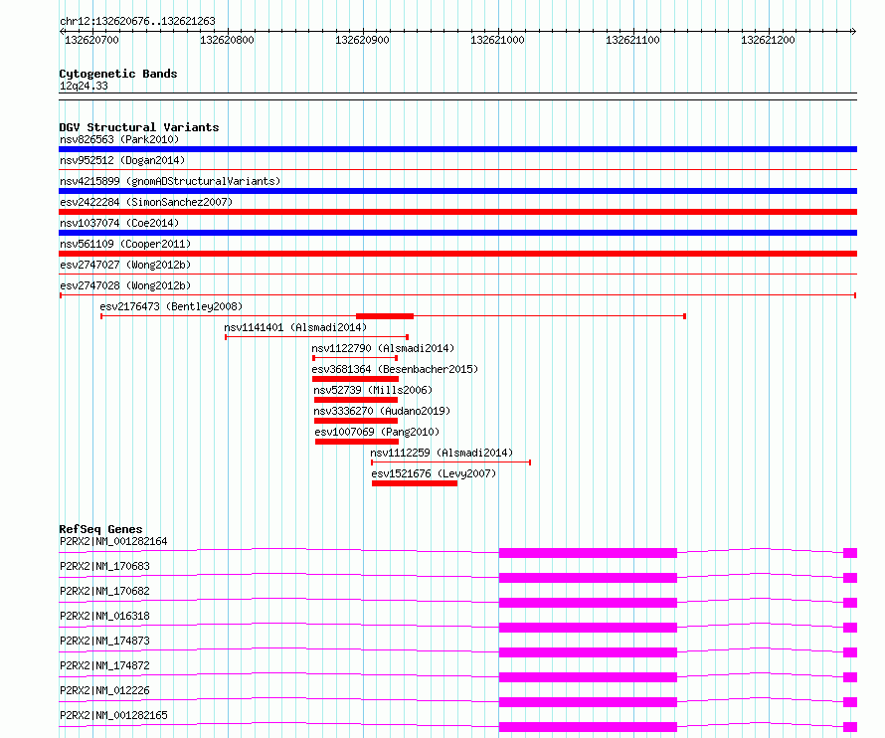The image size is (885, 738).
Task: Select variant label nsv561109 (Cooper2011)
Action: pyautogui.click(x=125, y=244)
